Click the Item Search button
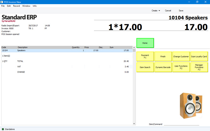The width and height of the screenshot is (210, 131). point(145,67)
